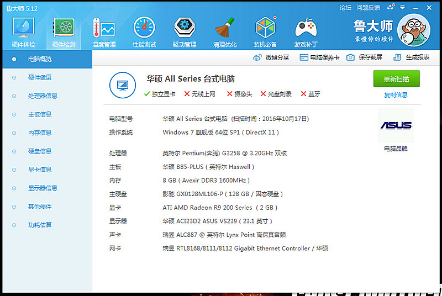Open 论坛 forum link

click(x=345, y=8)
